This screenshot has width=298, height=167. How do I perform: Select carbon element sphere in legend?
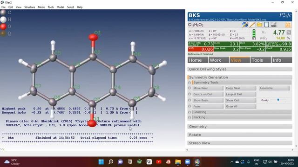(x=3, y=13)
